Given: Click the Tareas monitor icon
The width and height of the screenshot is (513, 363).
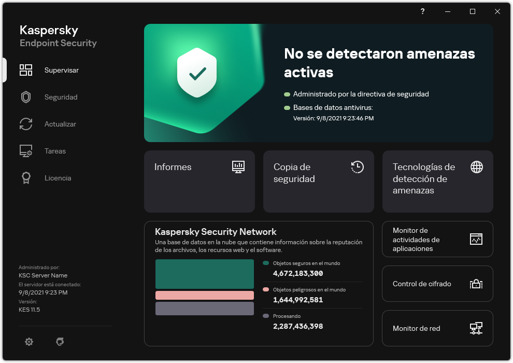Looking at the screenshot, I should coord(26,151).
